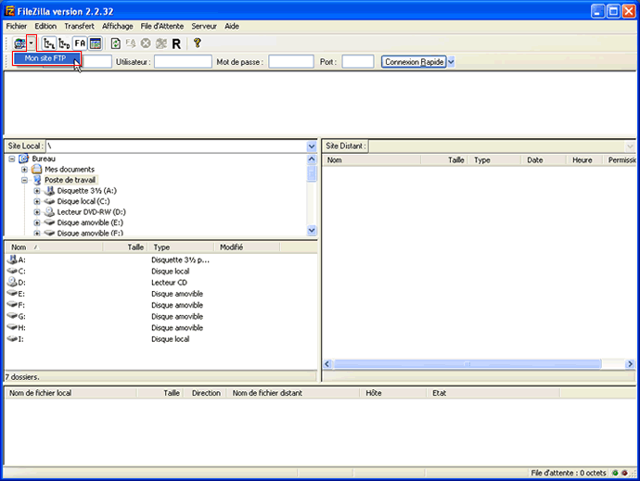Click the F: removable drive icon
This screenshot has width=640, height=481.
point(12,305)
